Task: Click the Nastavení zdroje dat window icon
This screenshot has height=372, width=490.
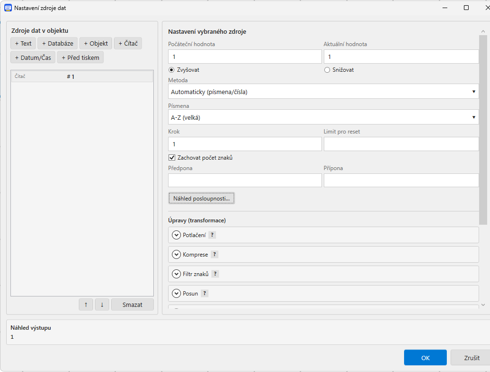Action: pos(8,8)
